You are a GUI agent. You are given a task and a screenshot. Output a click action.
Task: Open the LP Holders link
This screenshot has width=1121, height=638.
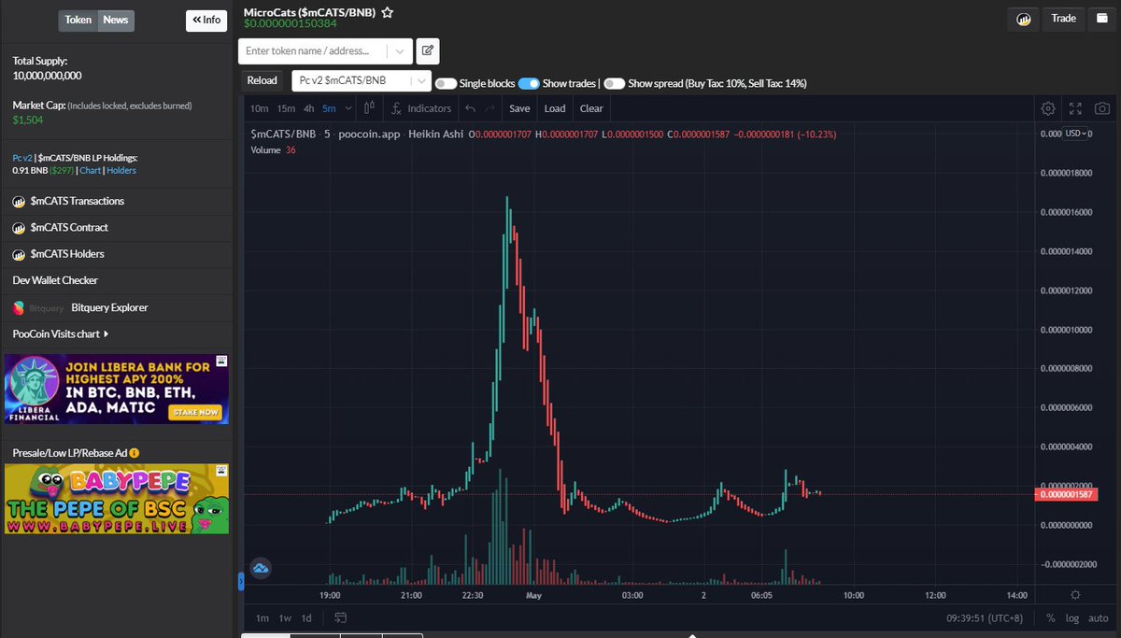tap(121, 171)
